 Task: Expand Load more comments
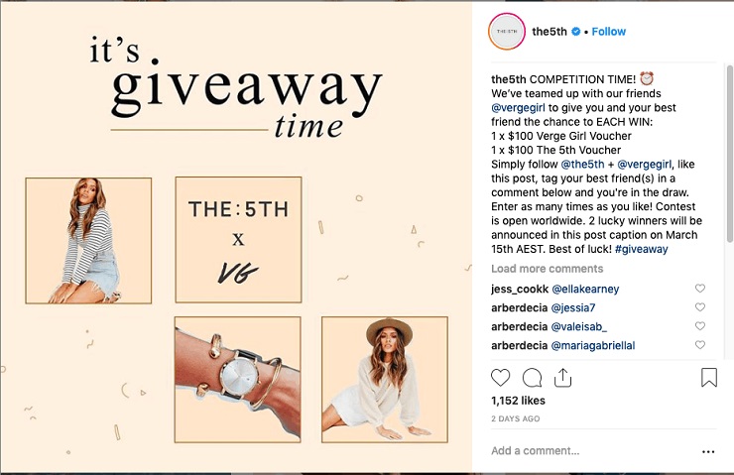pyautogui.click(x=547, y=269)
